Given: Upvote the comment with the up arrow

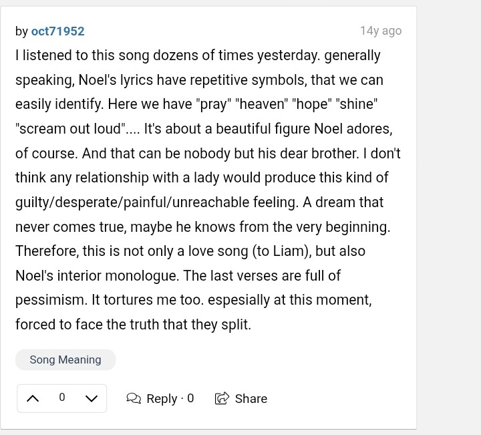Looking at the screenshot, I should click(x=33, y=398).
